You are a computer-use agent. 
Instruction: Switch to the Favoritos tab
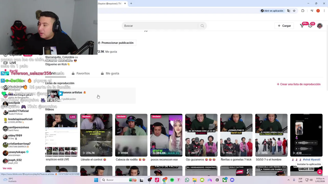tap(81, 73)
